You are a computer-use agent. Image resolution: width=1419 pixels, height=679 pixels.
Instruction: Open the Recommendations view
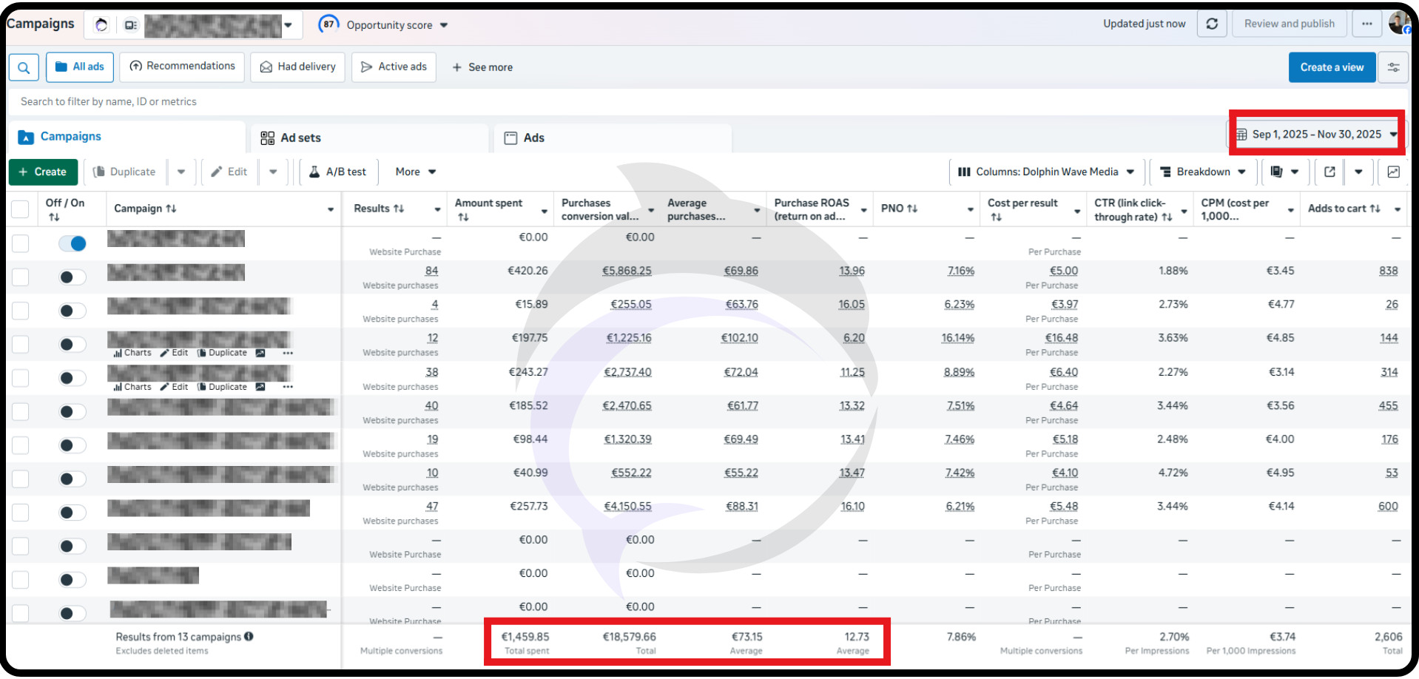[x=182, y=67]
